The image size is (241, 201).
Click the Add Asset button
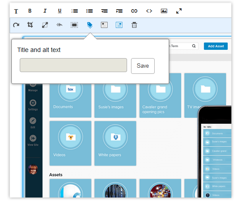coord(216,46)
